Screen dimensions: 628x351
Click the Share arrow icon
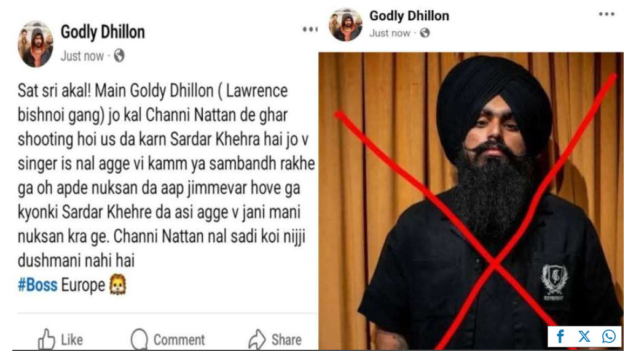click(x=257, y=339)
